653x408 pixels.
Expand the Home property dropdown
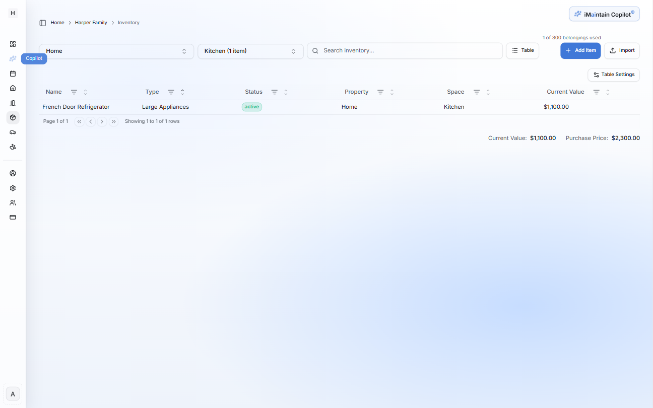116,50
